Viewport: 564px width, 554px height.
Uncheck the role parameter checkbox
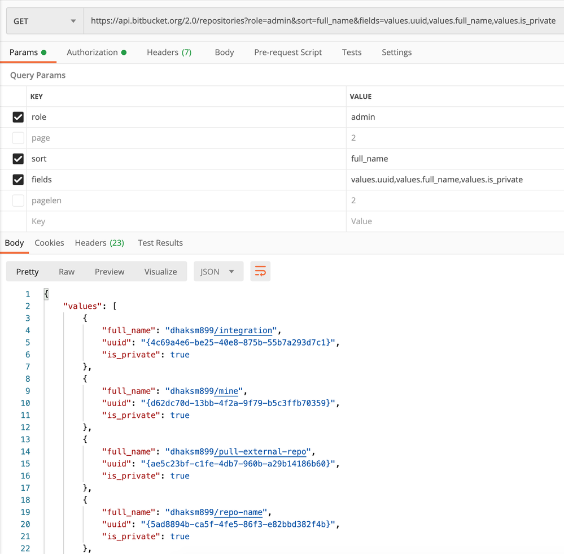(18, 117)
